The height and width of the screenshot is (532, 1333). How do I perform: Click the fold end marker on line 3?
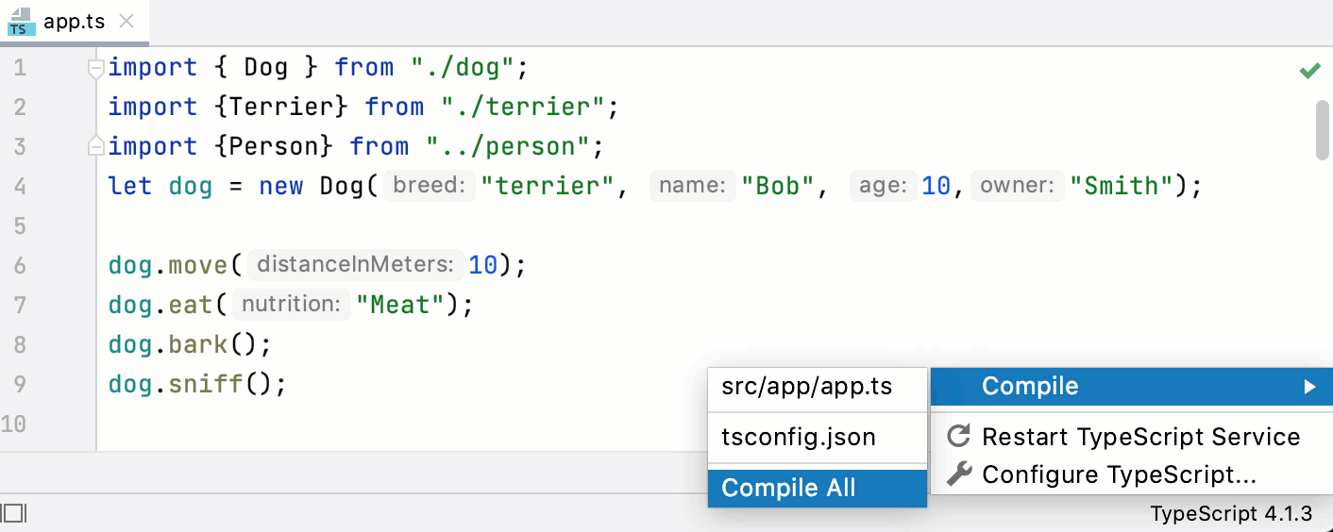click(x=94, y=146)
